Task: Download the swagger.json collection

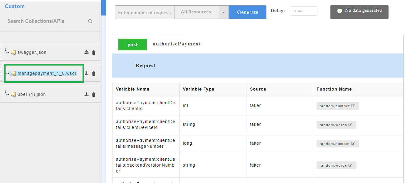Action: coord(87,52)
